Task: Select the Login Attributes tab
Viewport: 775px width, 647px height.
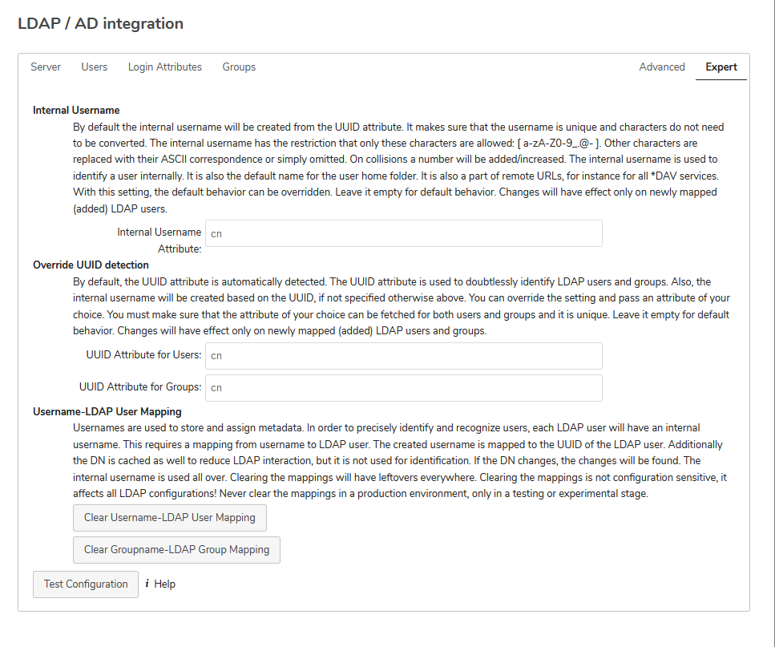Action: [x=164, y=67]
